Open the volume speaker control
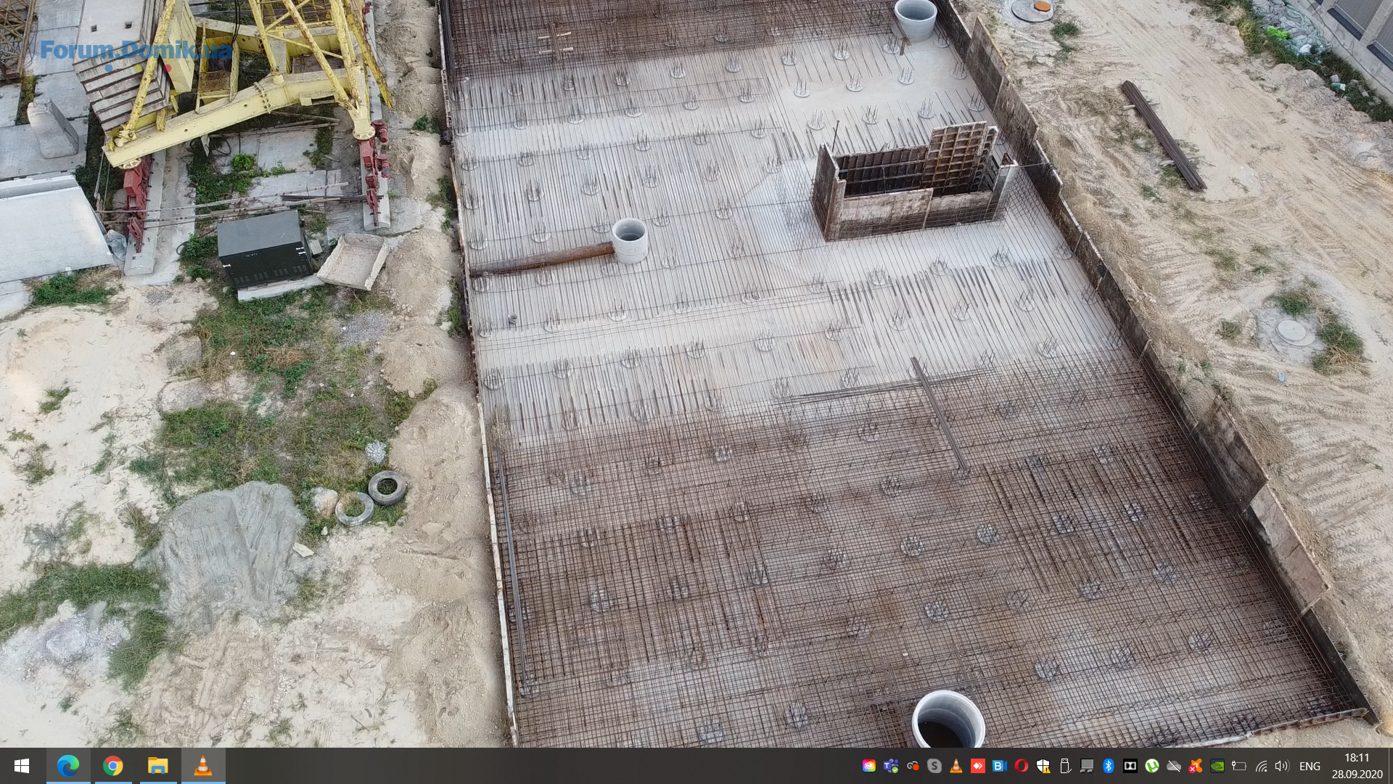 [x=1282, y=766]
